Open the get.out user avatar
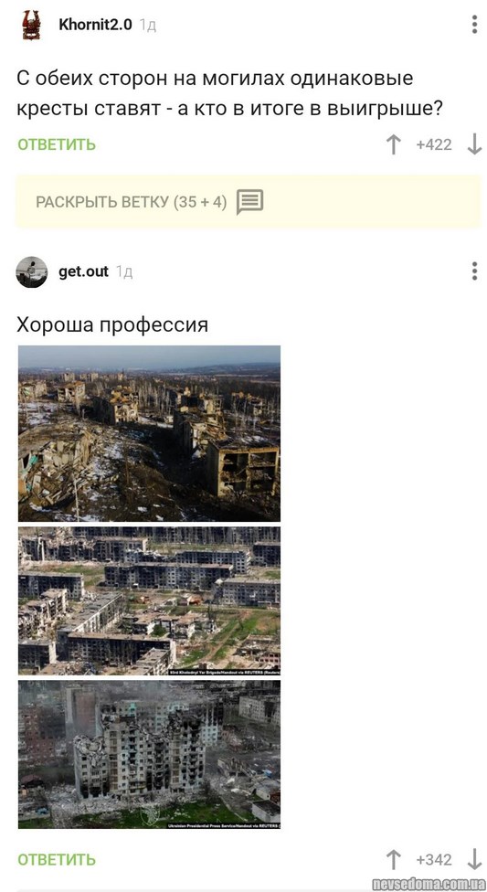 pos(32,272)
